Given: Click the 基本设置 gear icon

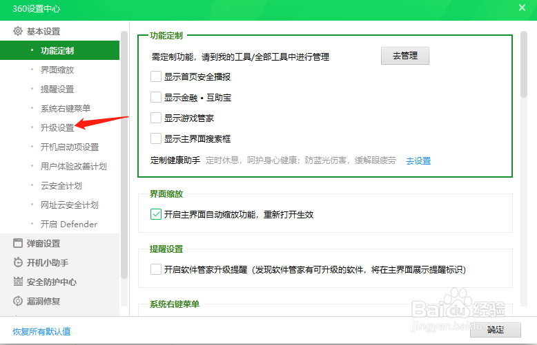Looking at the screenshot, I should pyautogui.click(x=18, y=32).
